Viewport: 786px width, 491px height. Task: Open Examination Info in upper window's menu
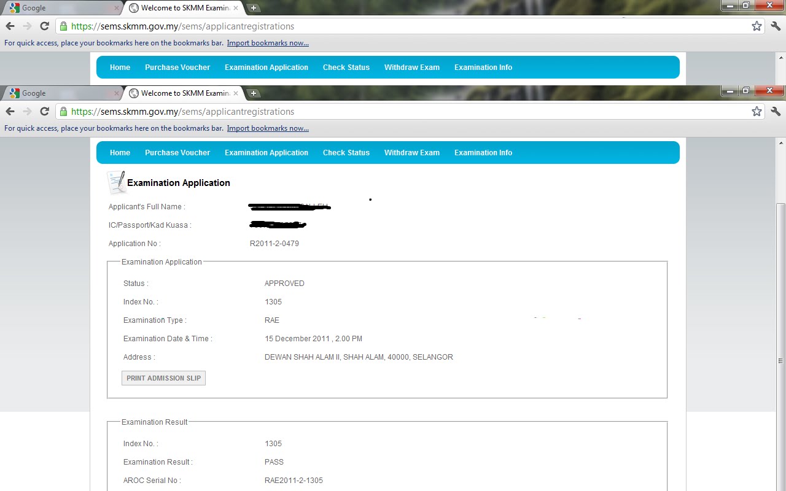pyautogui.click(x=483, y=68)
